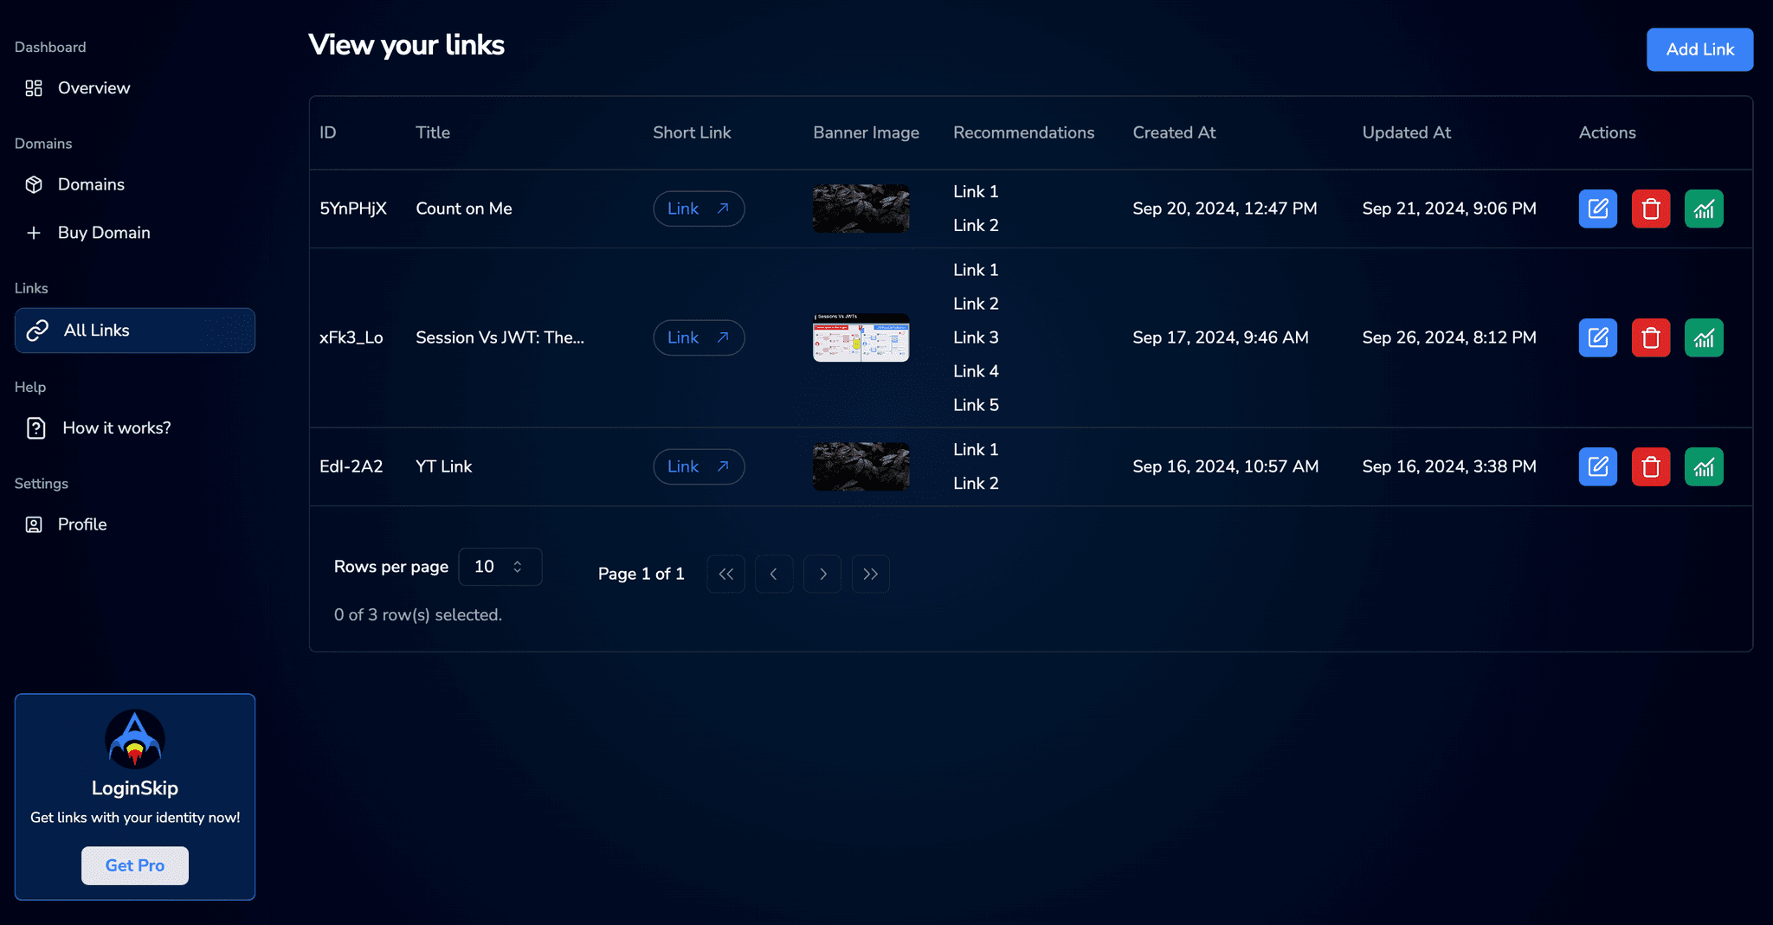Click the Session Vs JWT banner thumbnail

[861, 337]
